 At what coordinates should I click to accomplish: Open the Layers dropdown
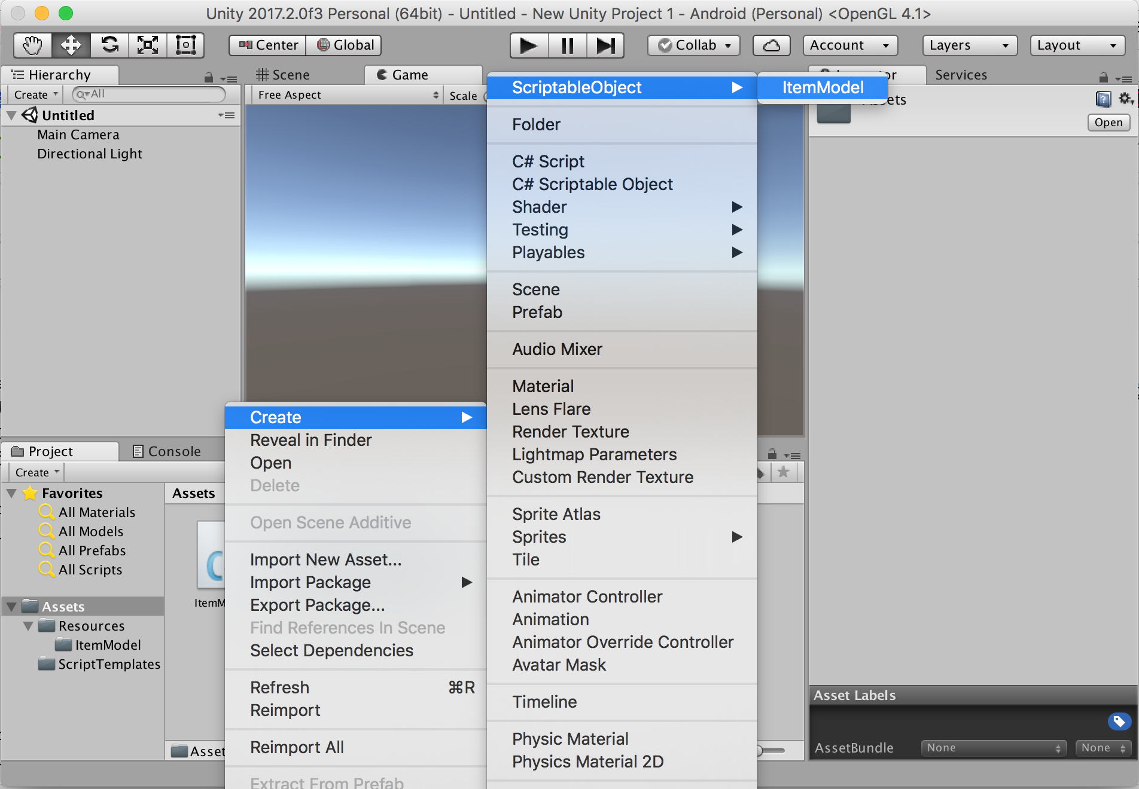[970, 45]
